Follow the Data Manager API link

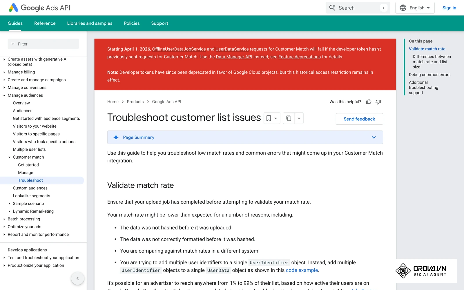tap(234, 57)
